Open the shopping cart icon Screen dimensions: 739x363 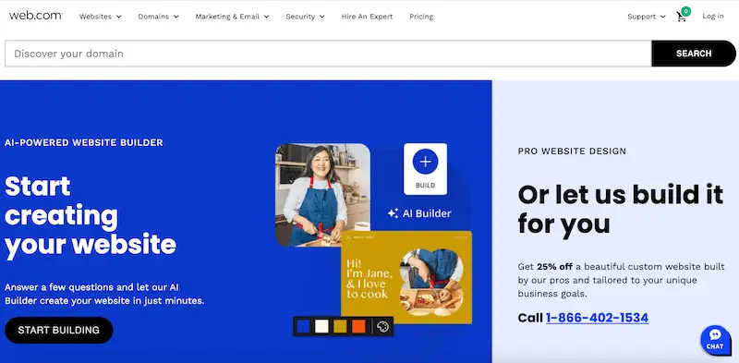click(x=681, y=17)
